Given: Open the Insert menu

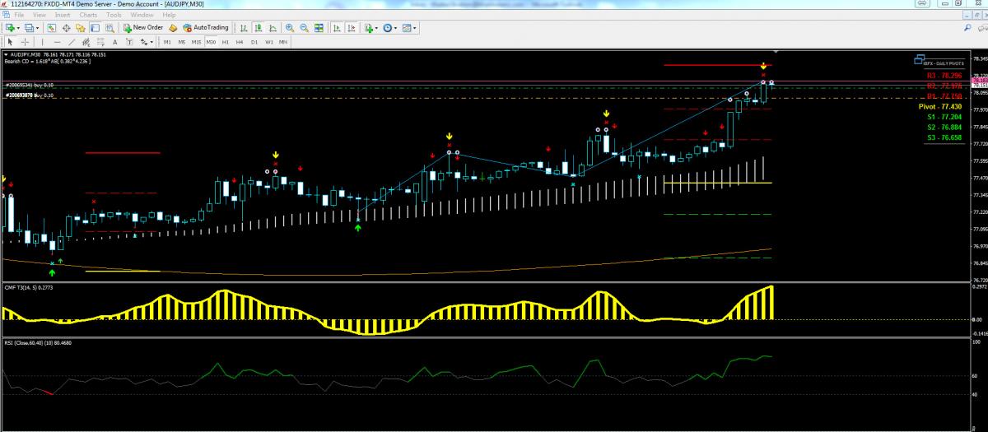Looking at the screenshot, I should coord(63,15).
